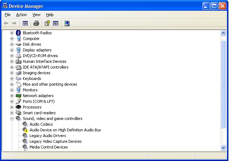Click Scan for hardware changes icon
The width and height of the screenshot is (243, 161).
pos(67,23)
